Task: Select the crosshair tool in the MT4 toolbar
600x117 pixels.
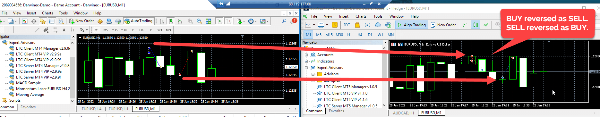Action: point(8,30)
